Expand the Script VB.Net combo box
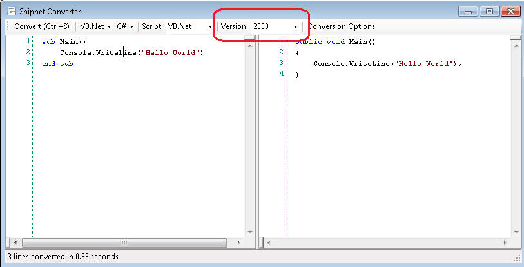Screen dimensions: 524x267 point(210,26)
